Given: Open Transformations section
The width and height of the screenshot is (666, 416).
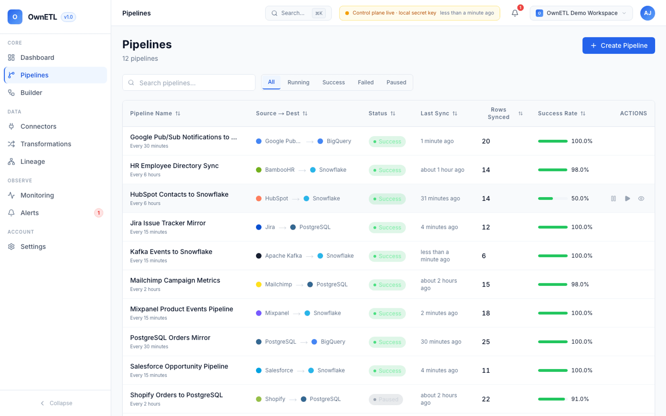Looking at the screenshot, I should 55,144.
